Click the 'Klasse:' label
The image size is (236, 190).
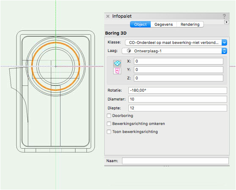114,42
